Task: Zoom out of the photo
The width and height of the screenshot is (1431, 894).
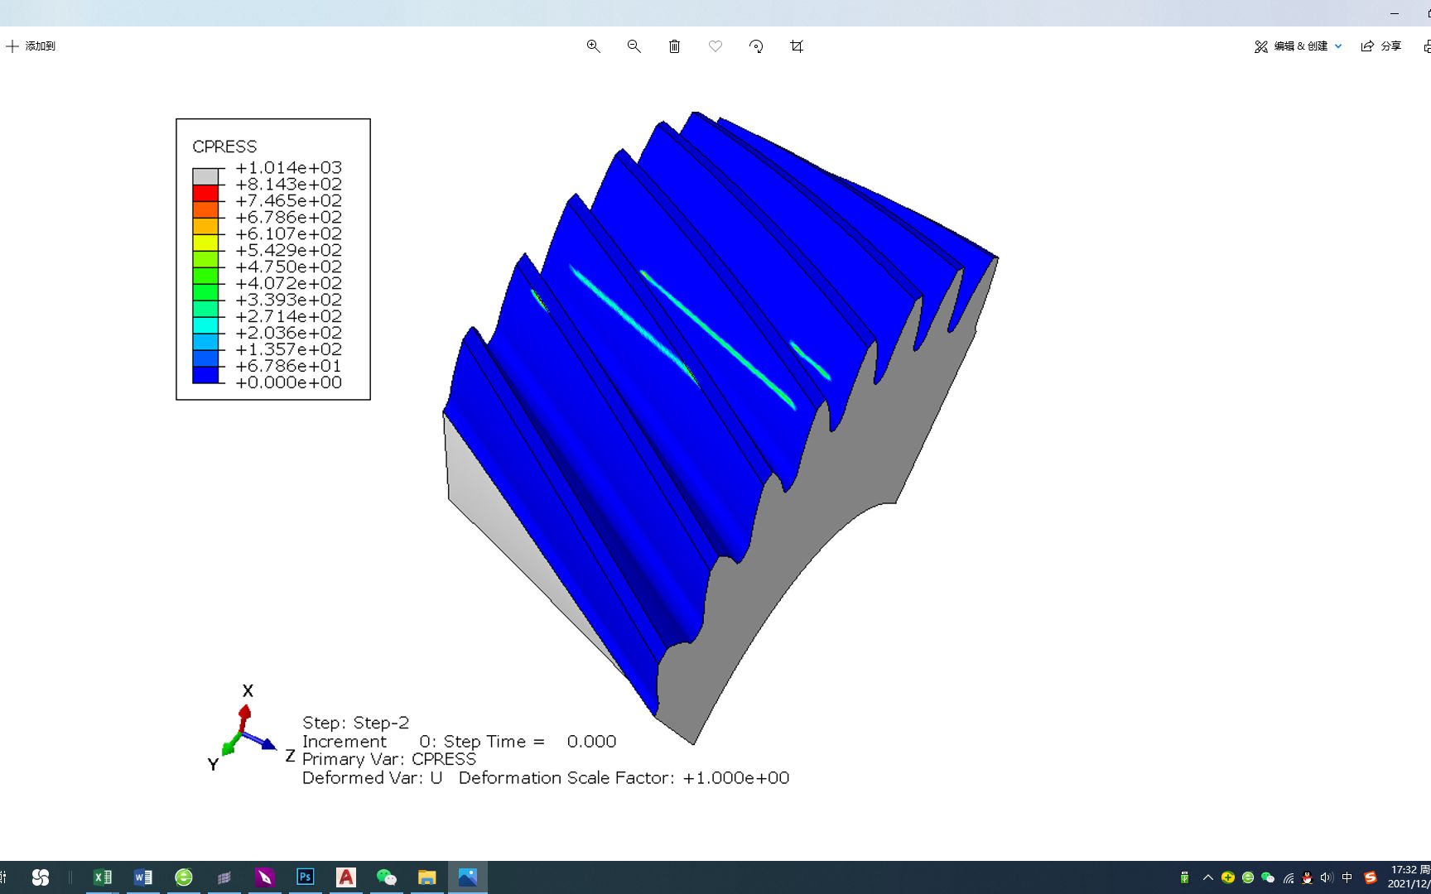Action: tap(634, 46)
